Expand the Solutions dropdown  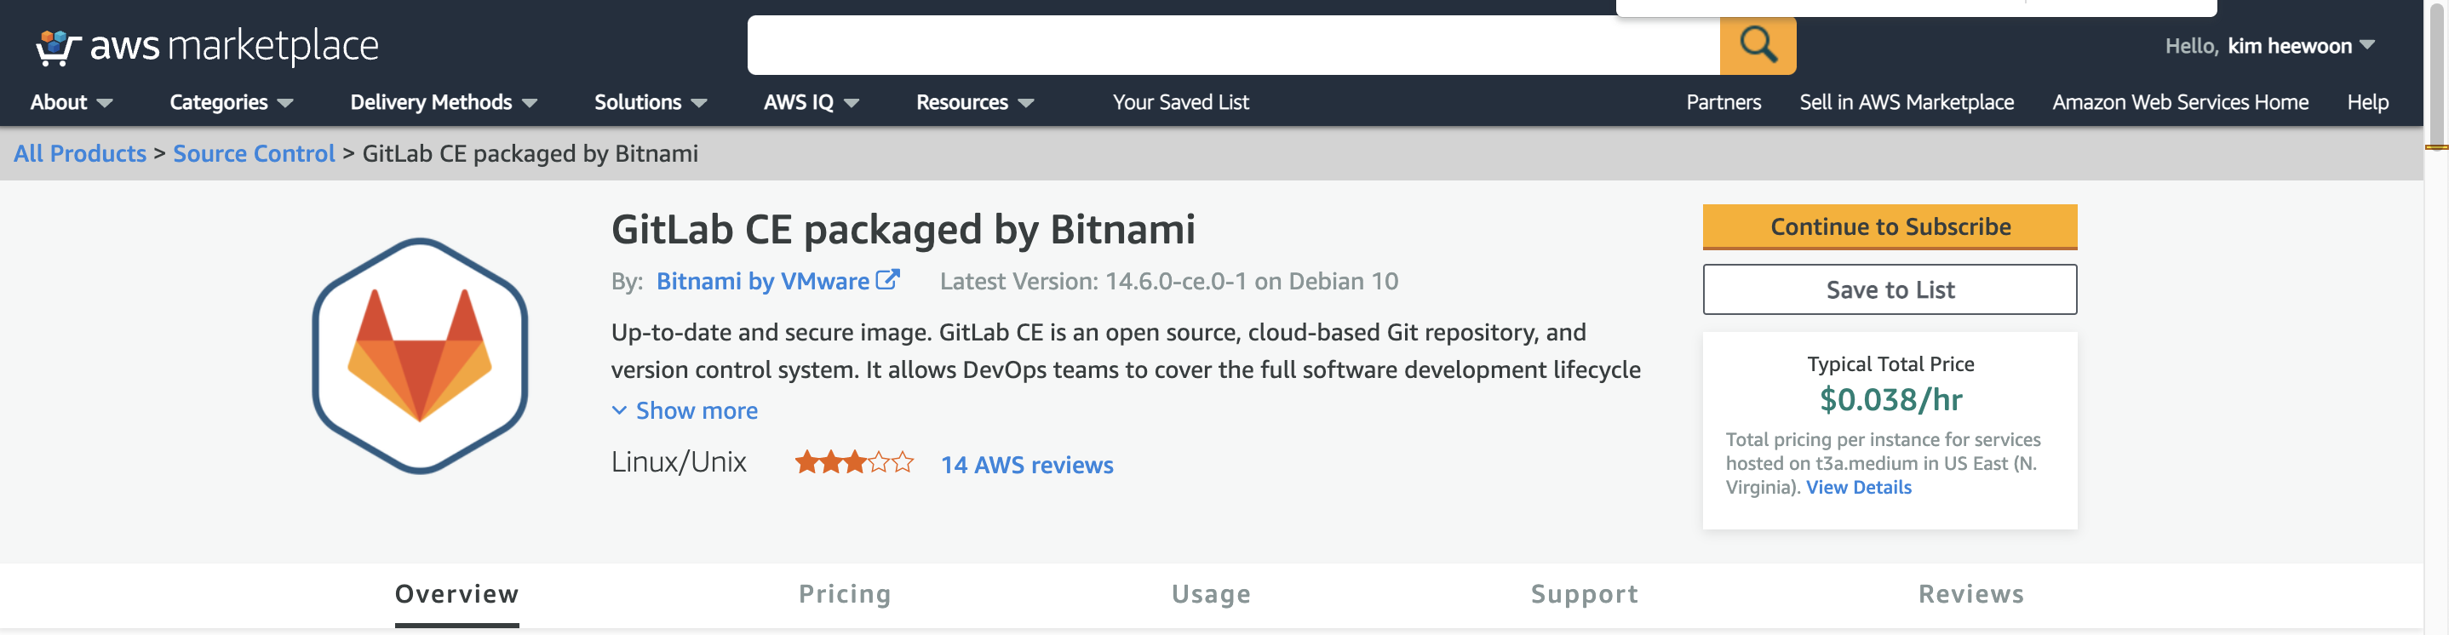651,103
